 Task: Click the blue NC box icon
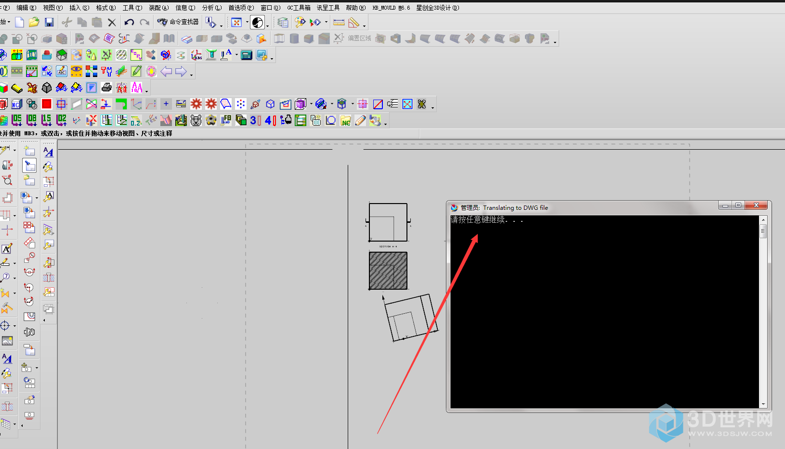coord(16,104)
